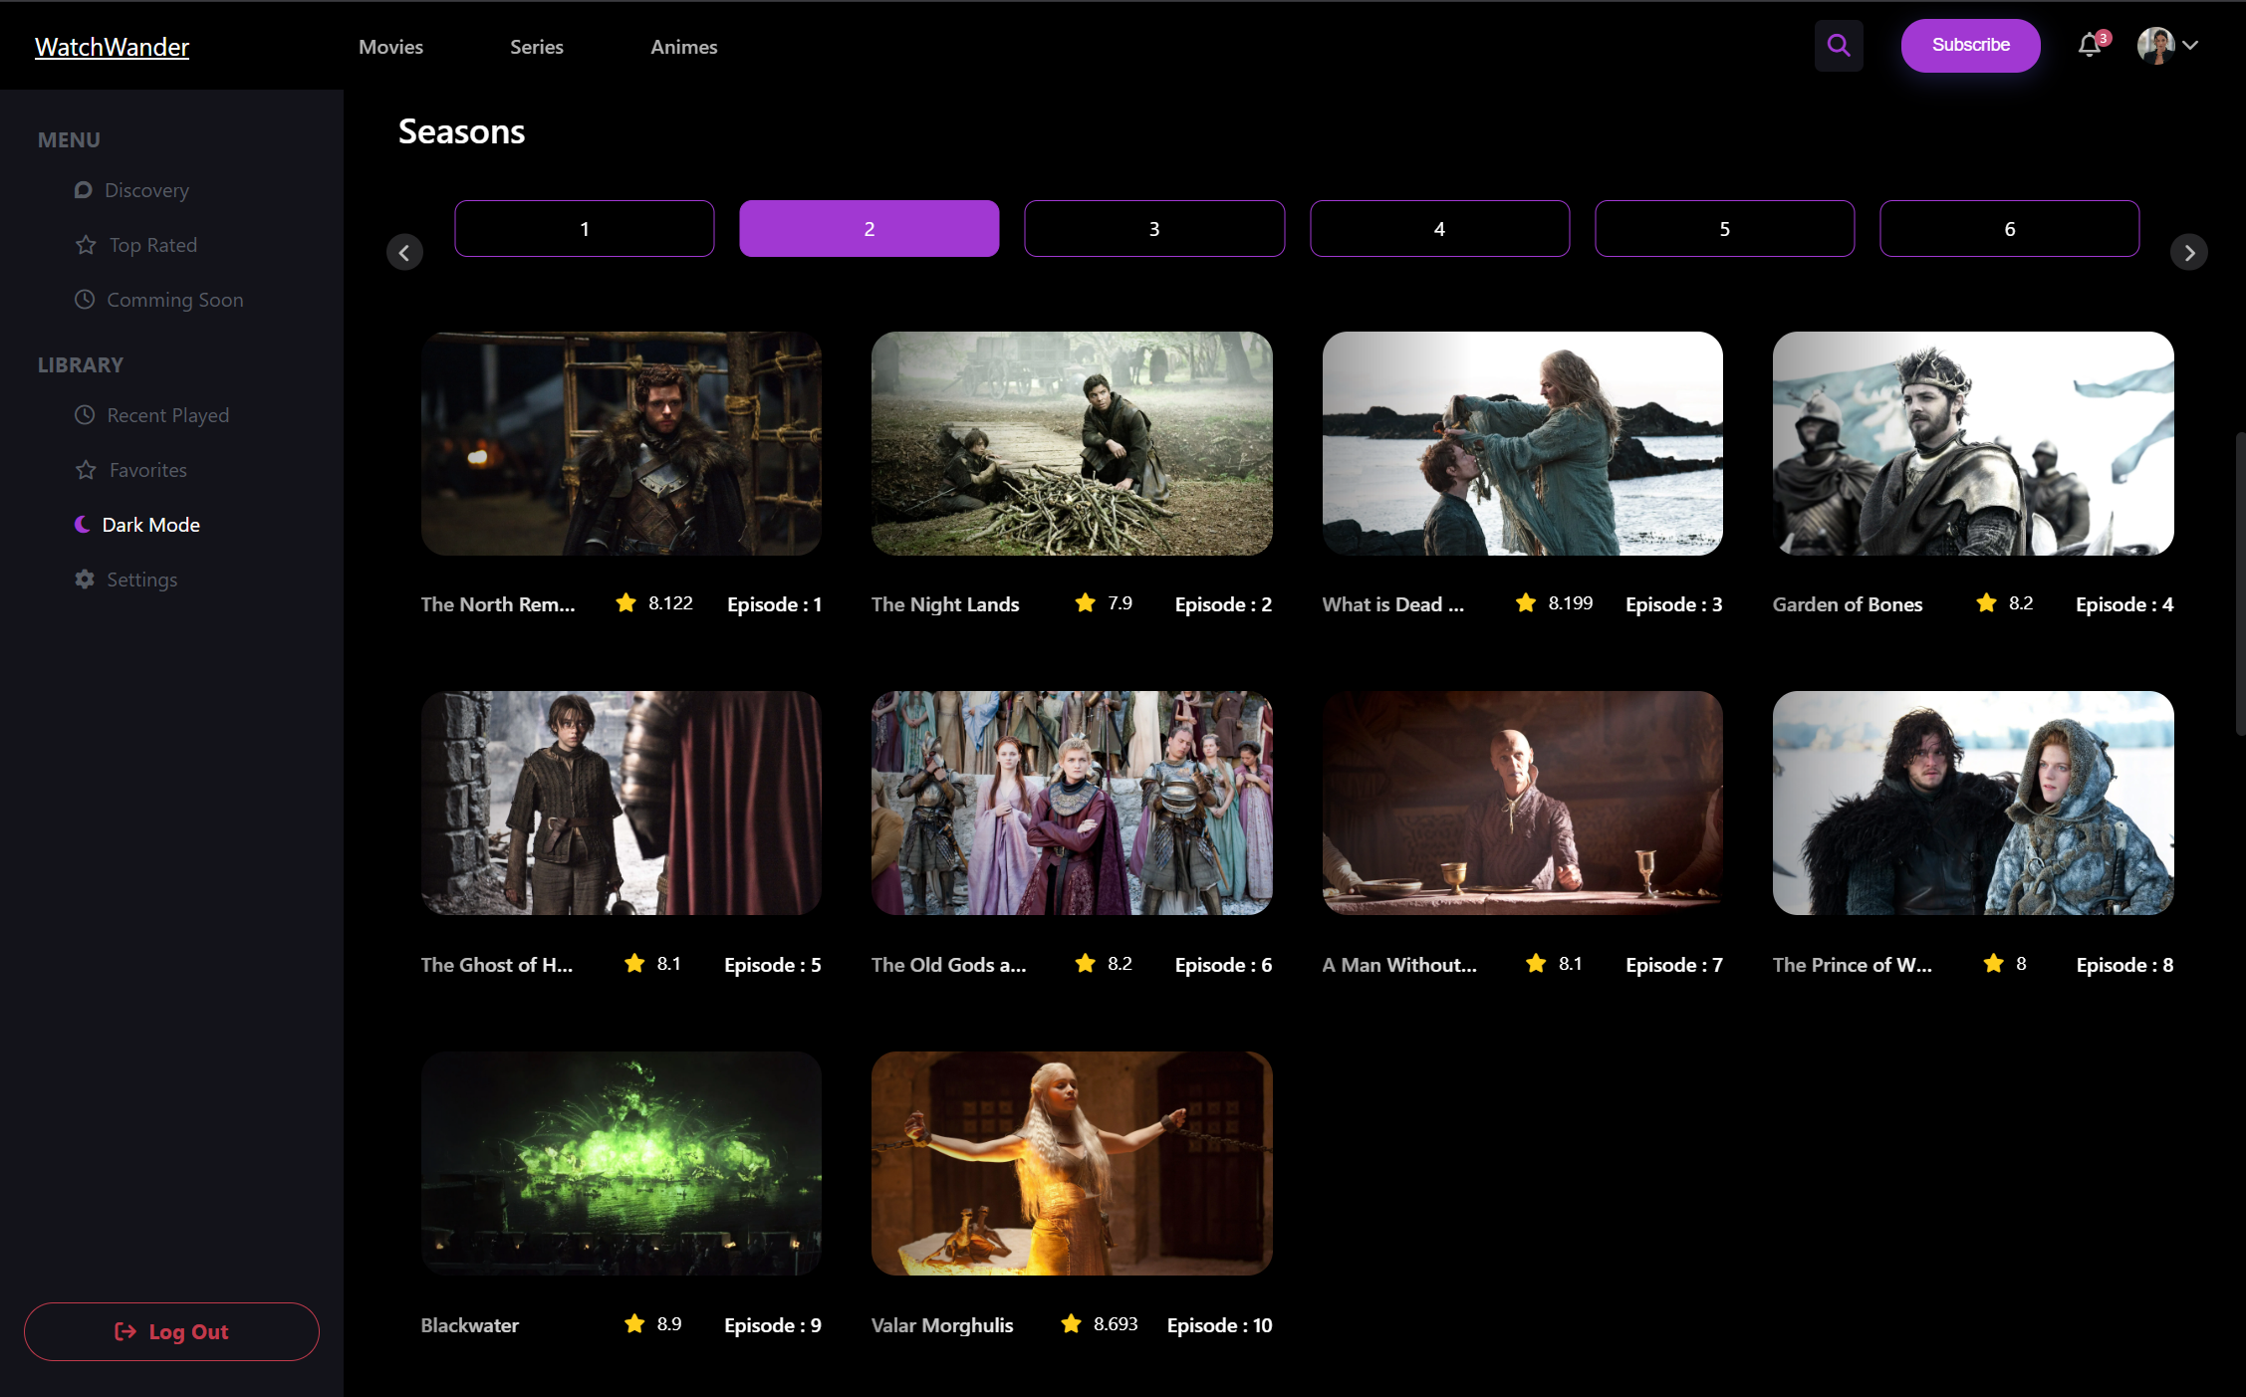
Task: Click the Top Rated star icon
Action: [86, 245]
